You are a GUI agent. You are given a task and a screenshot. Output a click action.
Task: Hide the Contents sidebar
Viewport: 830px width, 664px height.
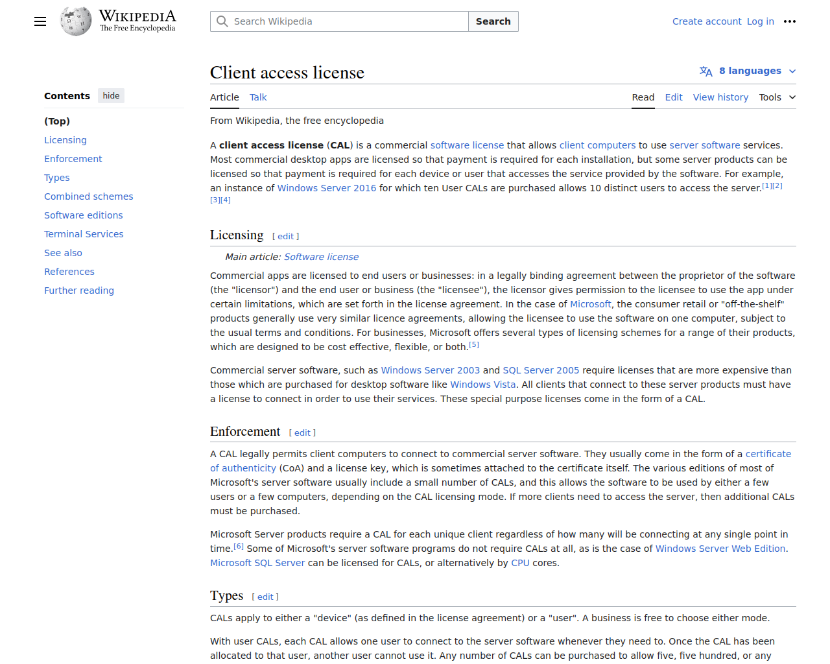click(x=112, y=96)
